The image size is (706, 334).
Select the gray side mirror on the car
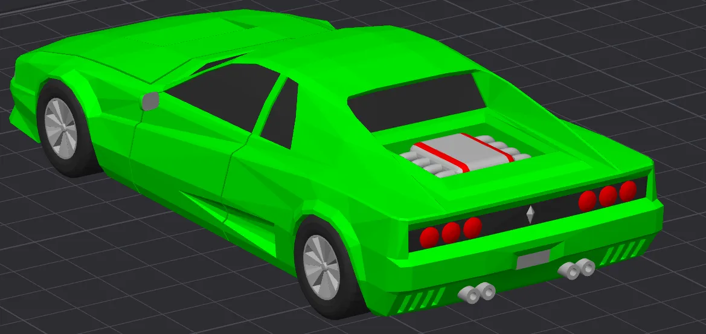pos(151,101)
